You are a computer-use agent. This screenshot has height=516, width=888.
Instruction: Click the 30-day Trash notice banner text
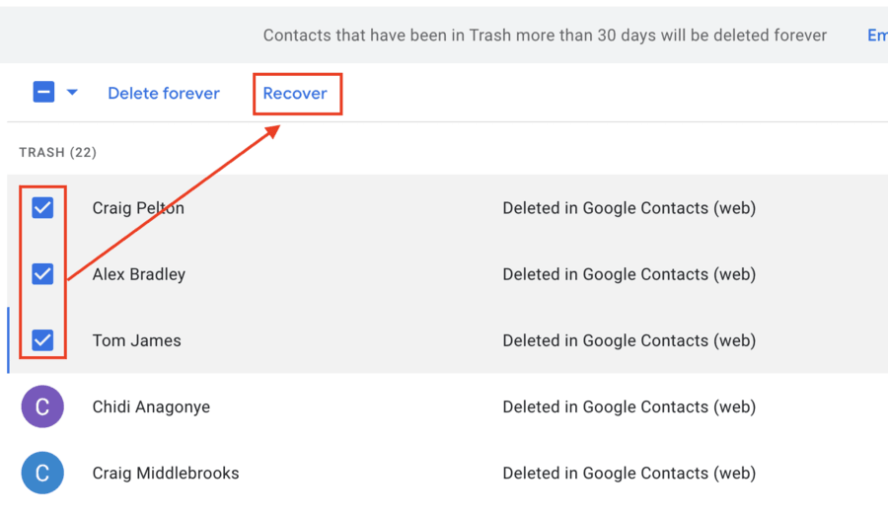545,36
